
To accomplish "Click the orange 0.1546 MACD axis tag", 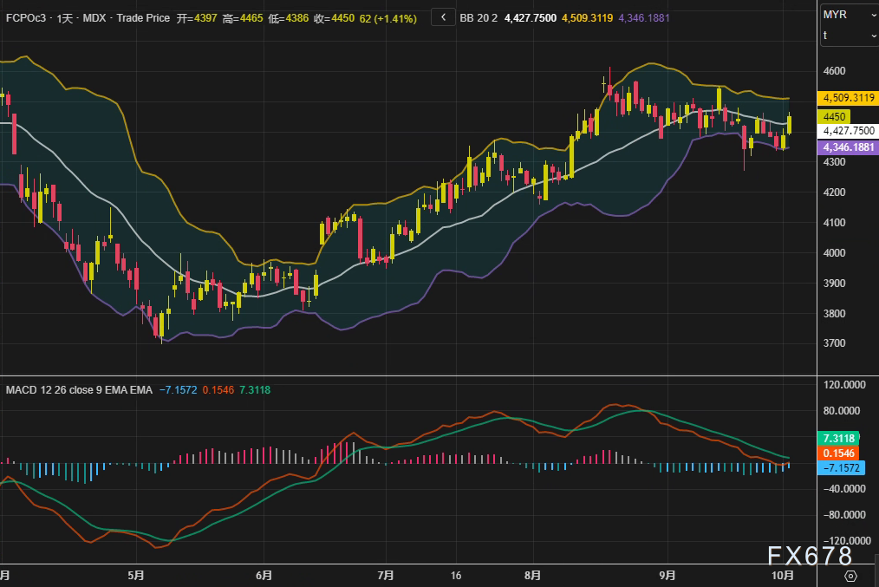I will point(838,453).
